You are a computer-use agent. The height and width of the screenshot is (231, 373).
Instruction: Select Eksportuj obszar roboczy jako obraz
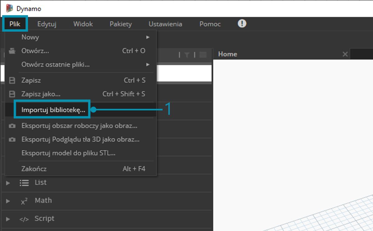tap(81, 126)
